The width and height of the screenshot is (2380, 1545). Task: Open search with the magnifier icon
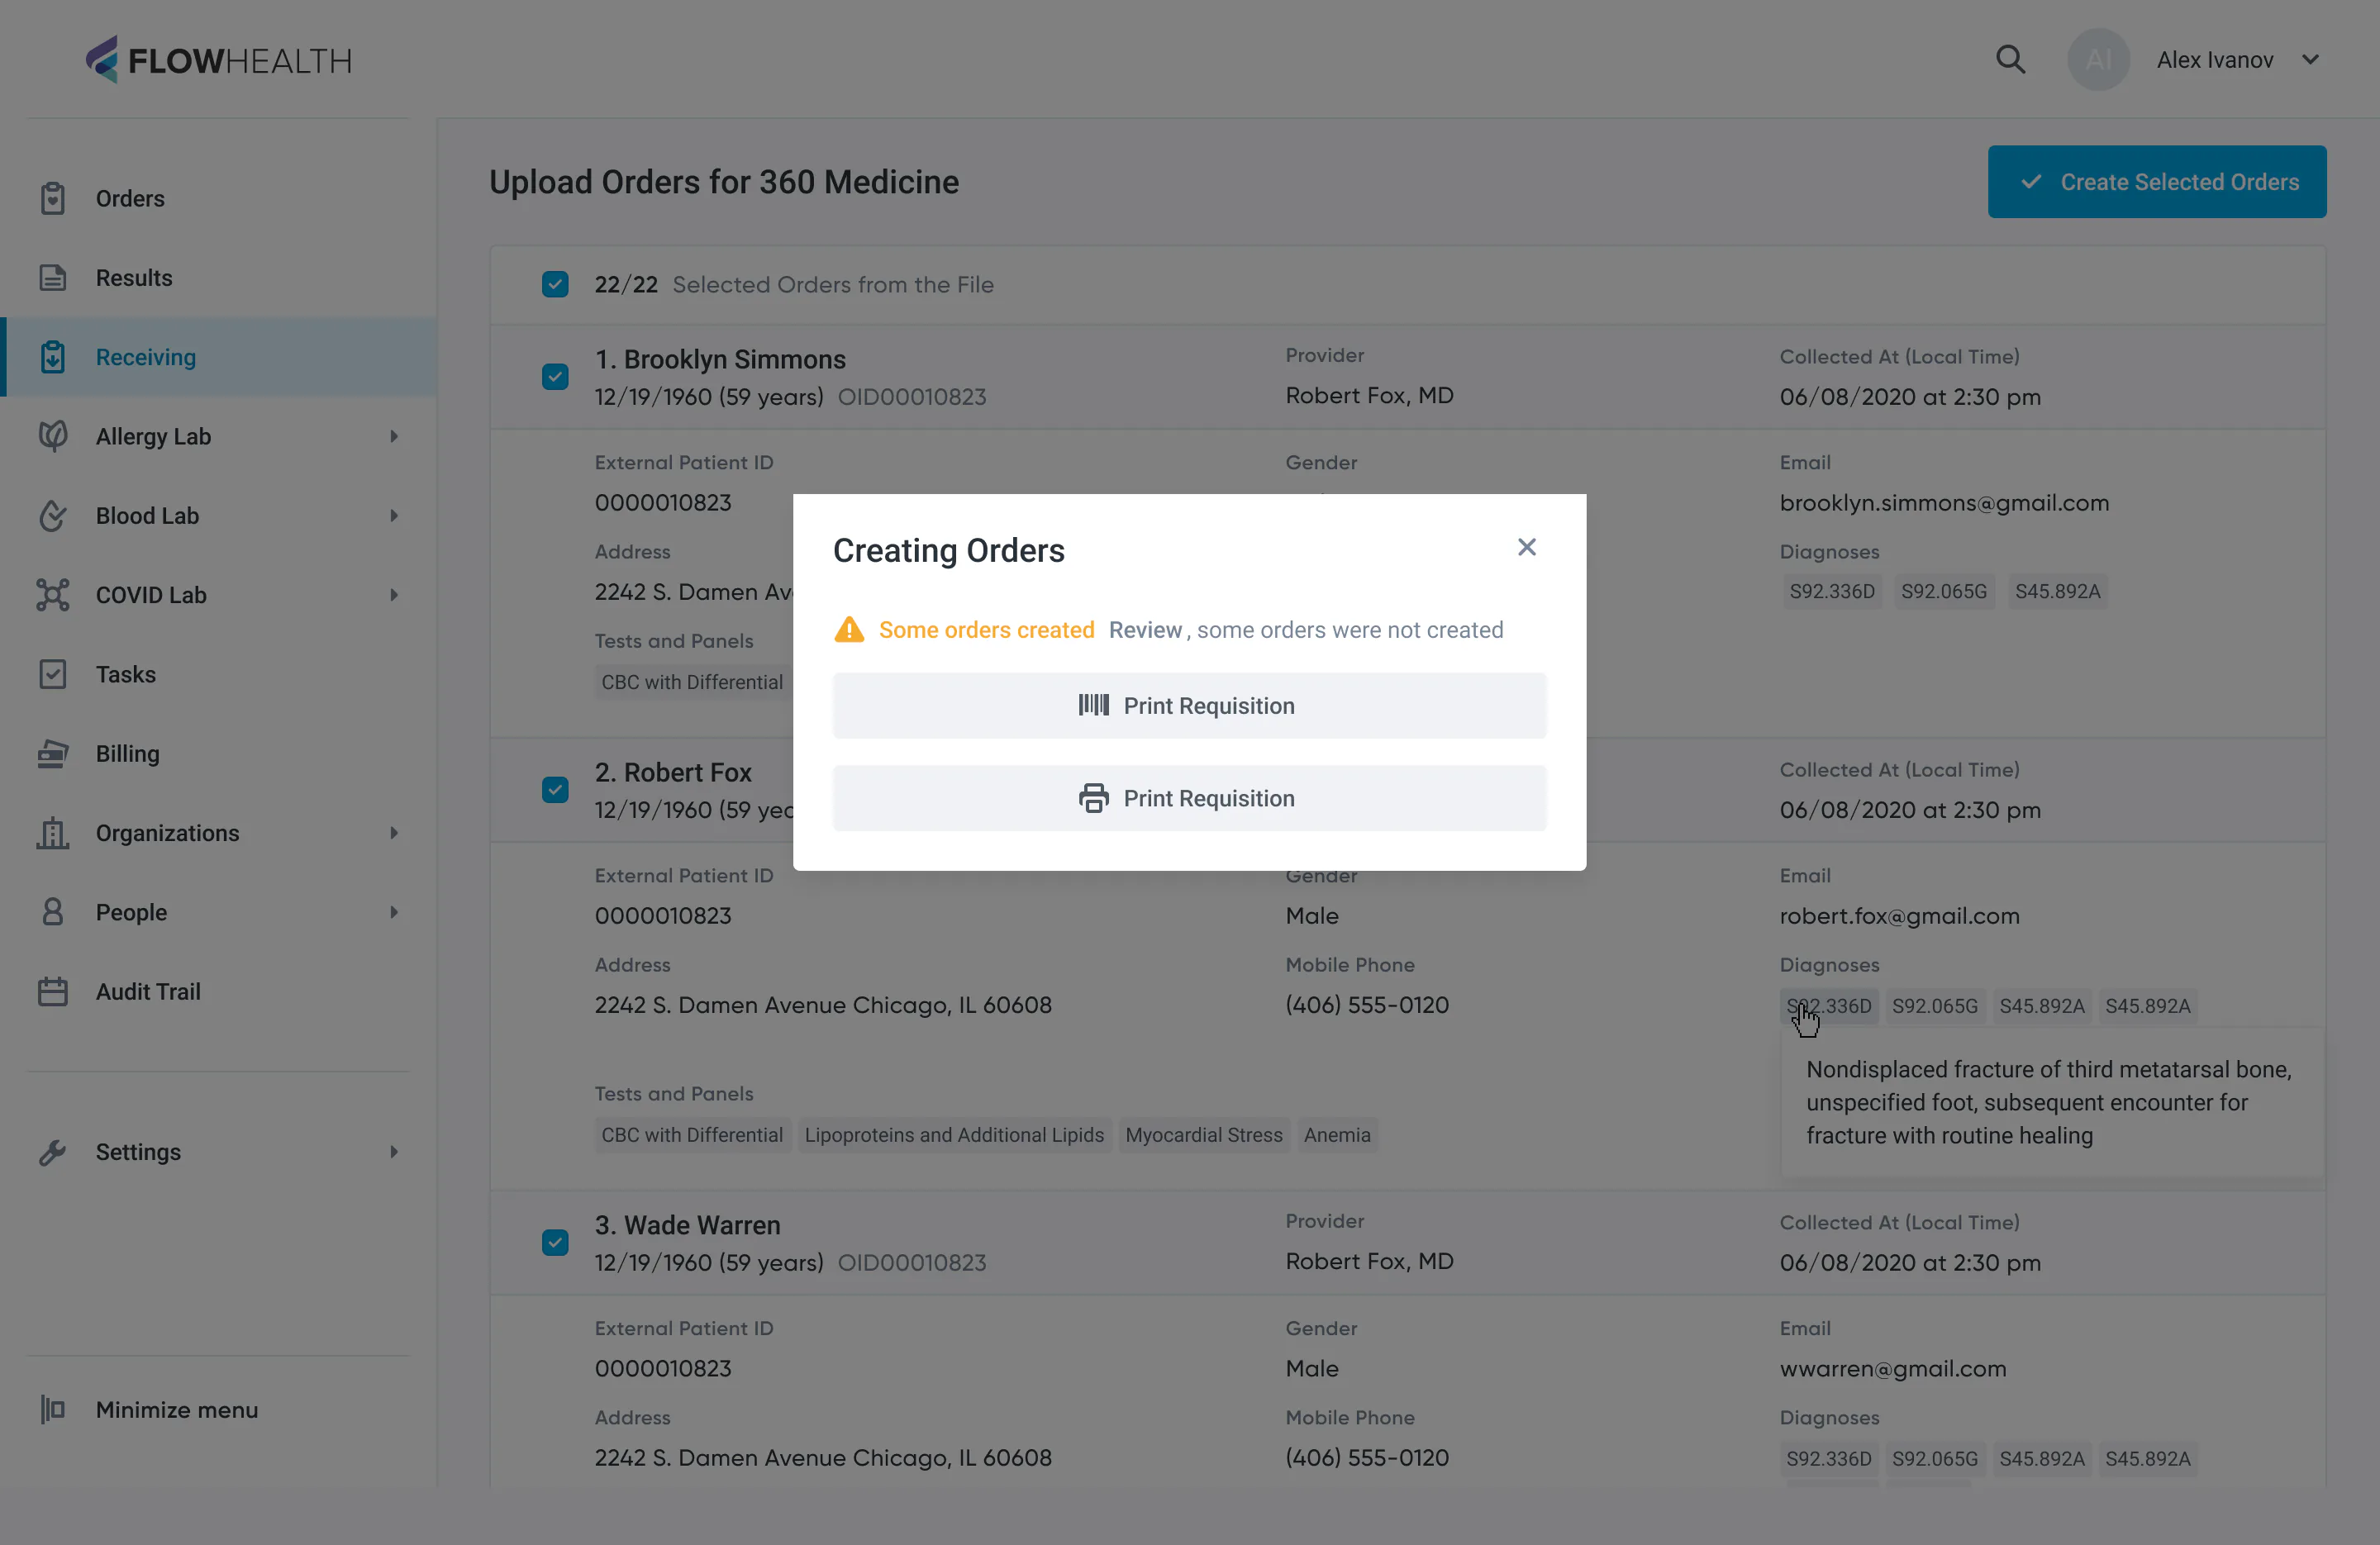tap(2010, 60)
